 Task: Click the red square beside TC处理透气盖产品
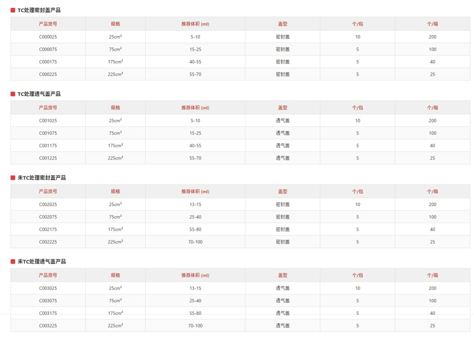(13, 94)
